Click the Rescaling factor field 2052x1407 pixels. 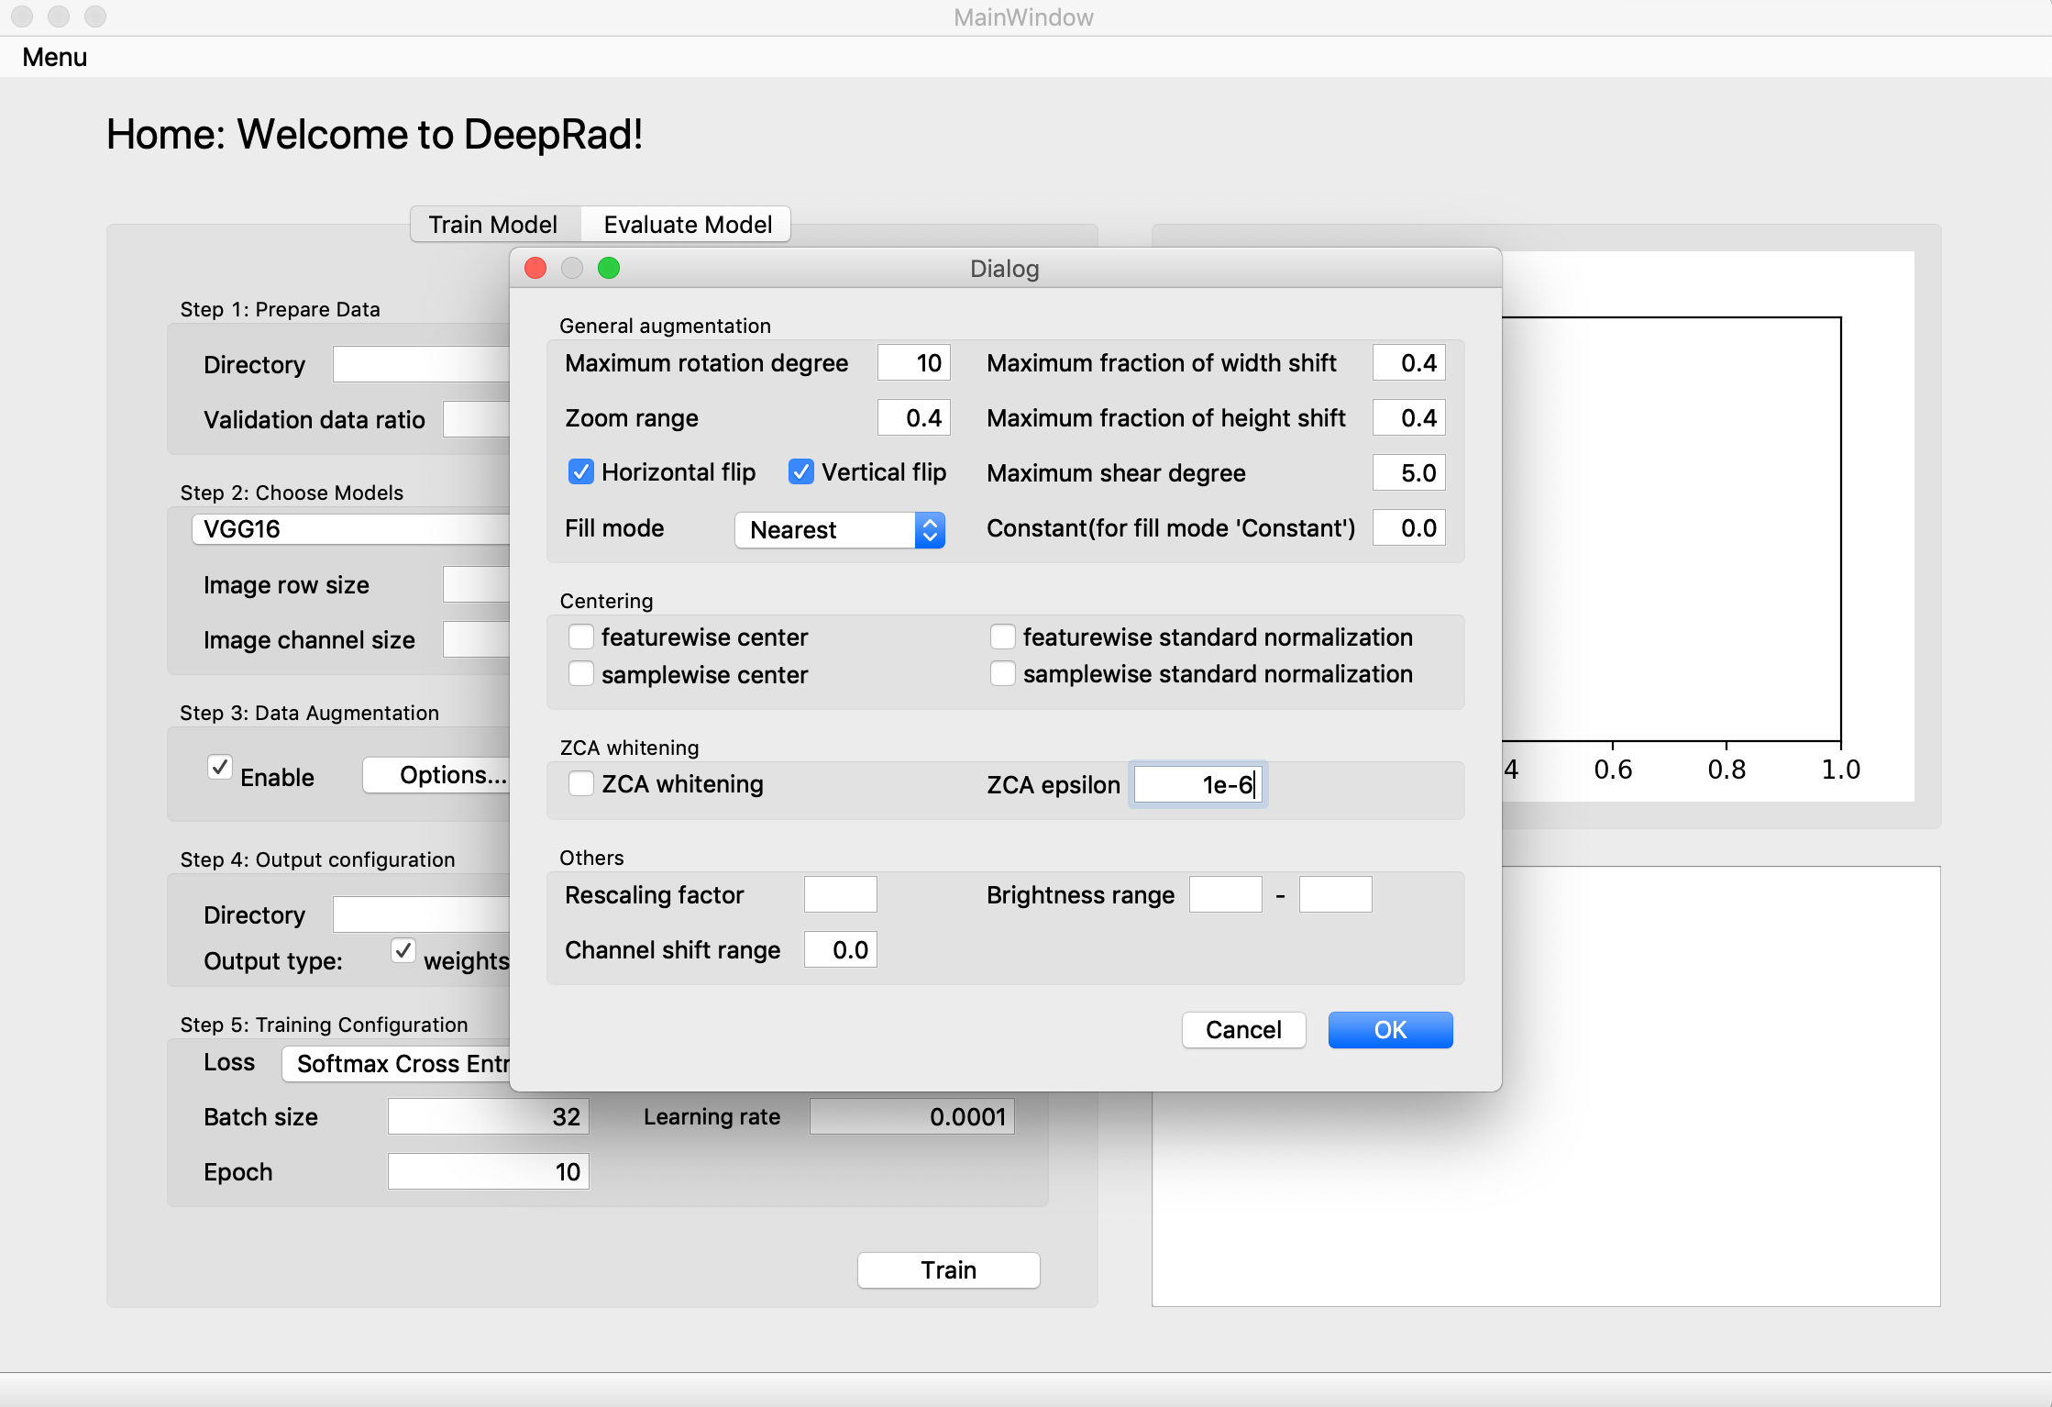(840, 895)
